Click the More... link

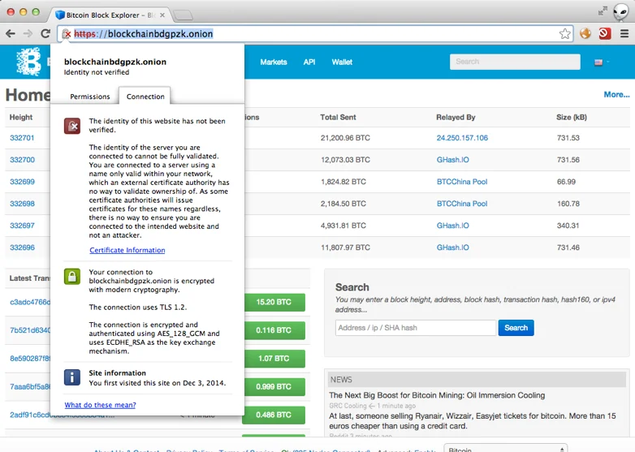[616, 95]
